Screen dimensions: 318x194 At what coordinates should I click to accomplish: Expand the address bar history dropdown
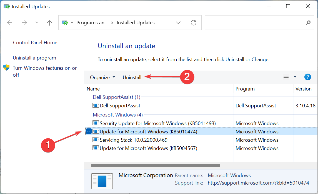tap(178, 23)
